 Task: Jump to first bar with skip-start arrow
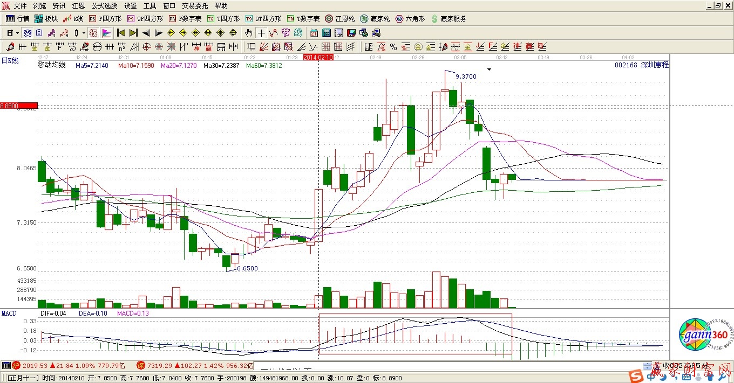121,33
